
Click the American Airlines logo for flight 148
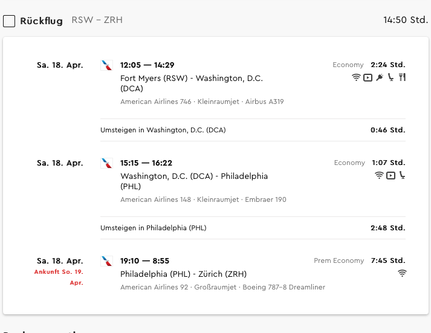click(x=106, y=163)
